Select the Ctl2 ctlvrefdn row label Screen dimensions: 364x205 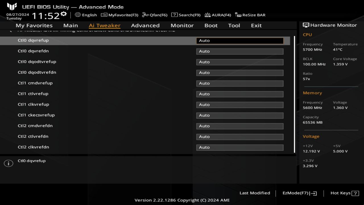pos(33,136)
